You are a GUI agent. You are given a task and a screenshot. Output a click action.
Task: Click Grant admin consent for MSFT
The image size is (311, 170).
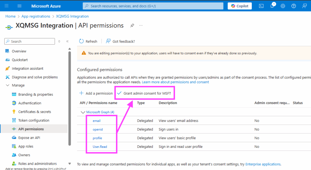tap(145, 93)
